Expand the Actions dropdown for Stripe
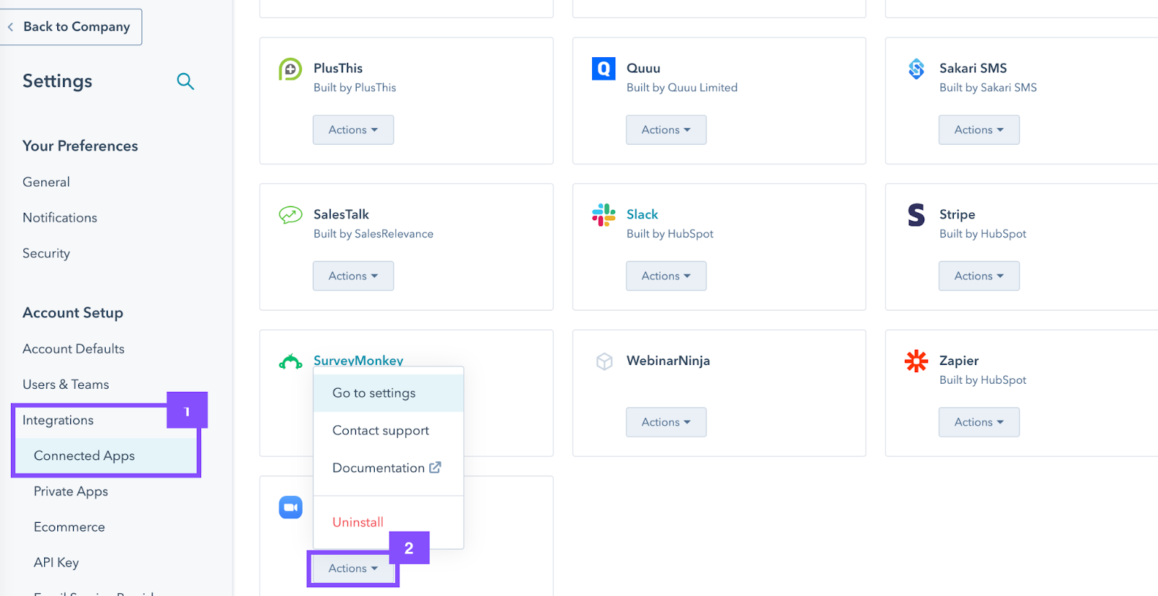 (979, 276)
